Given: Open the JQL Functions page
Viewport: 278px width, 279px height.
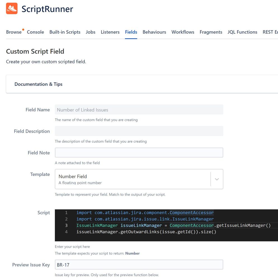Looking at the screenshot, I should 242,32.
